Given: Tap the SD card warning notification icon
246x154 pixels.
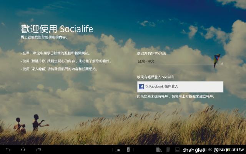Looking at the screenshot, I should tap(159, 150).
